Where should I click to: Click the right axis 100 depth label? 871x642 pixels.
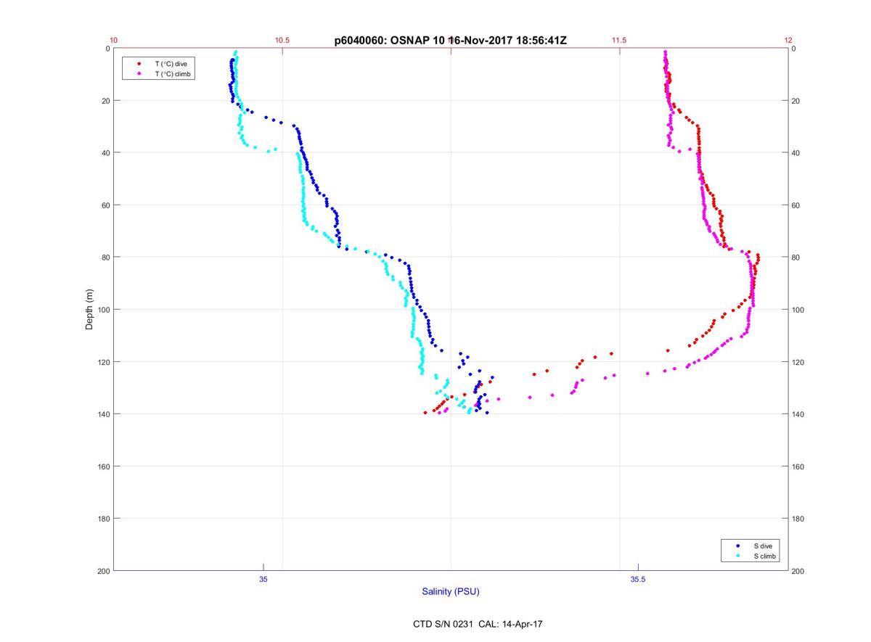798,310
